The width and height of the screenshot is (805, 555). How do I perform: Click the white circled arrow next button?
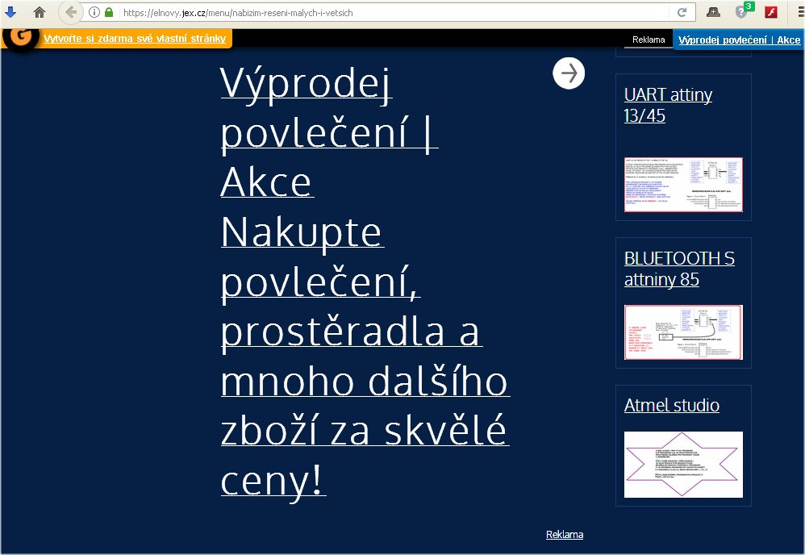(x=569, y=73)
